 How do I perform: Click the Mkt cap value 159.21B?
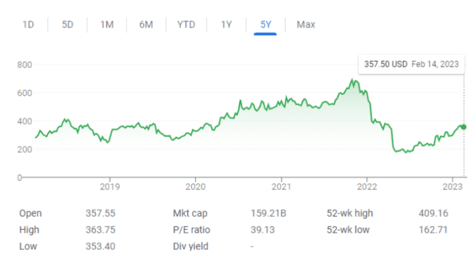266,214
